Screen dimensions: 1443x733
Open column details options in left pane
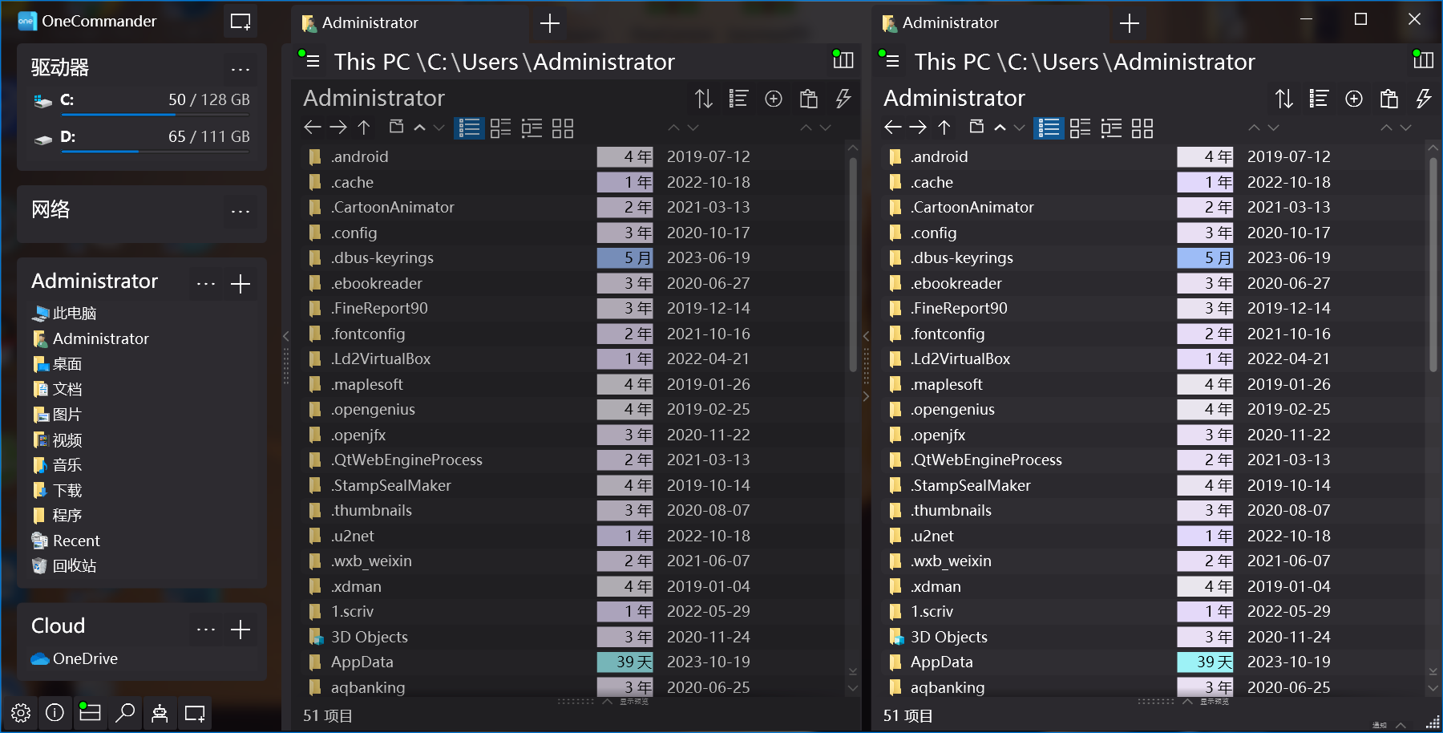click(x=738, y=99)
